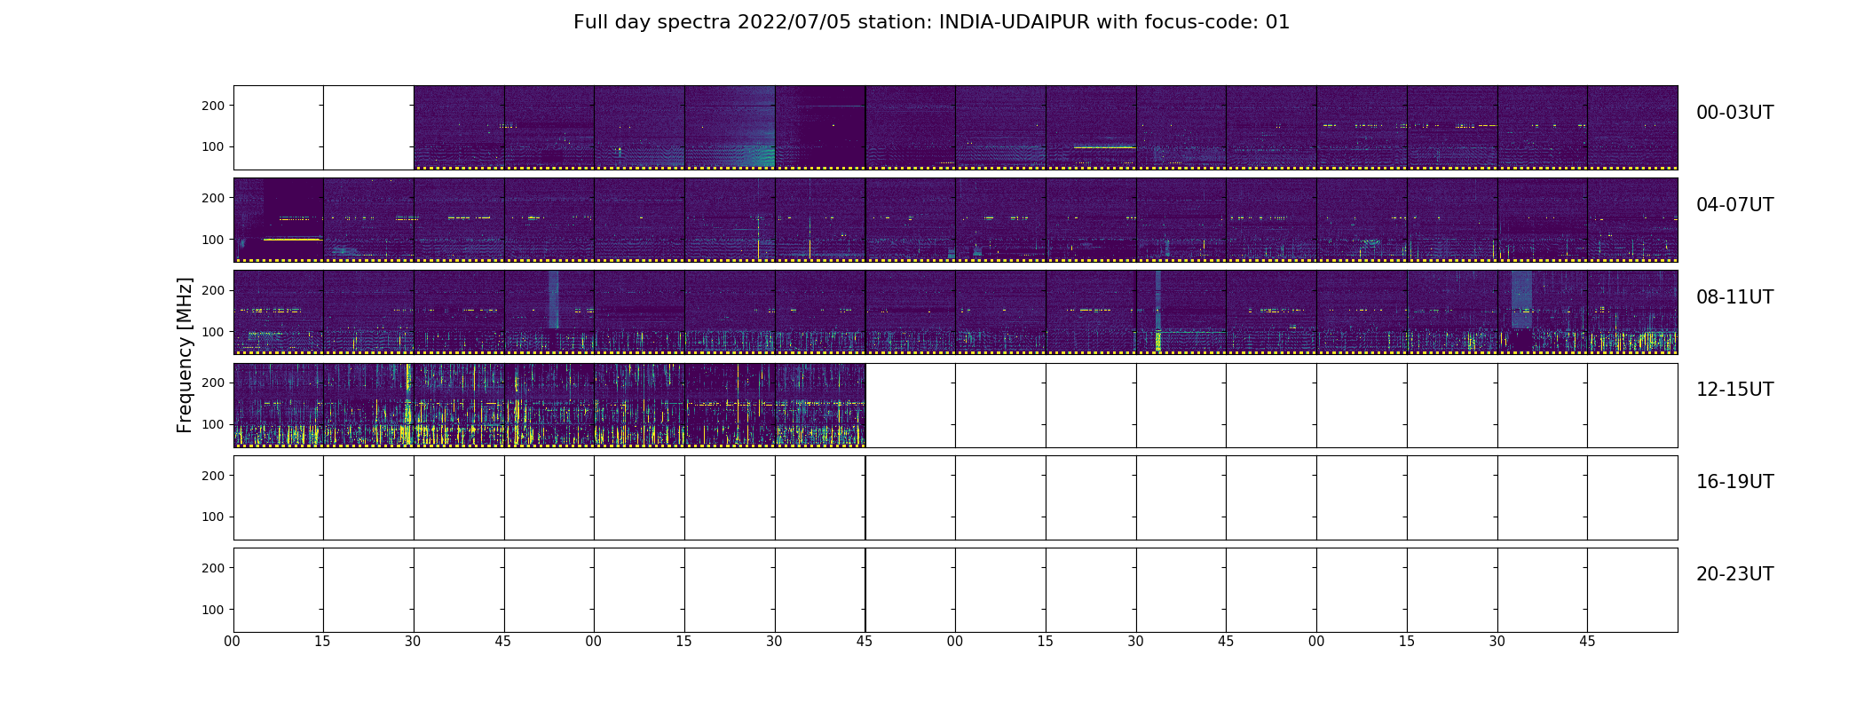Select the 04-07UT row label
The width and height of the screenshot is (1864, 710).
tap(1734, 205)
